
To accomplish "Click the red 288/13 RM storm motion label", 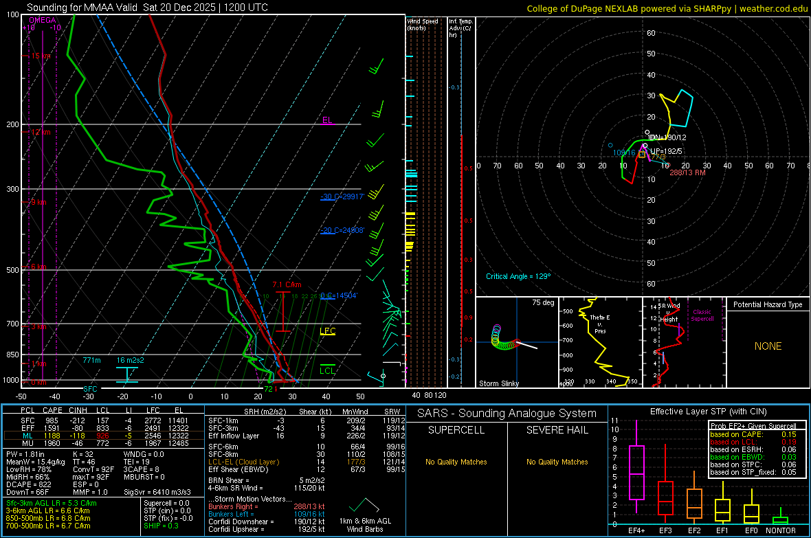I will tap(687, 172).
